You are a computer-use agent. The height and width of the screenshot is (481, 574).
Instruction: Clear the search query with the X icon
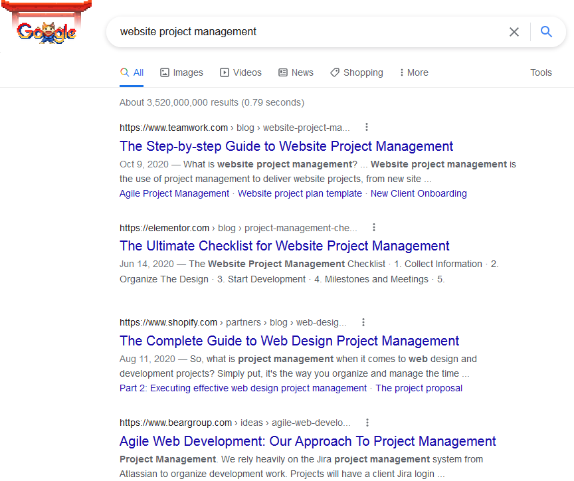[514, 31]
